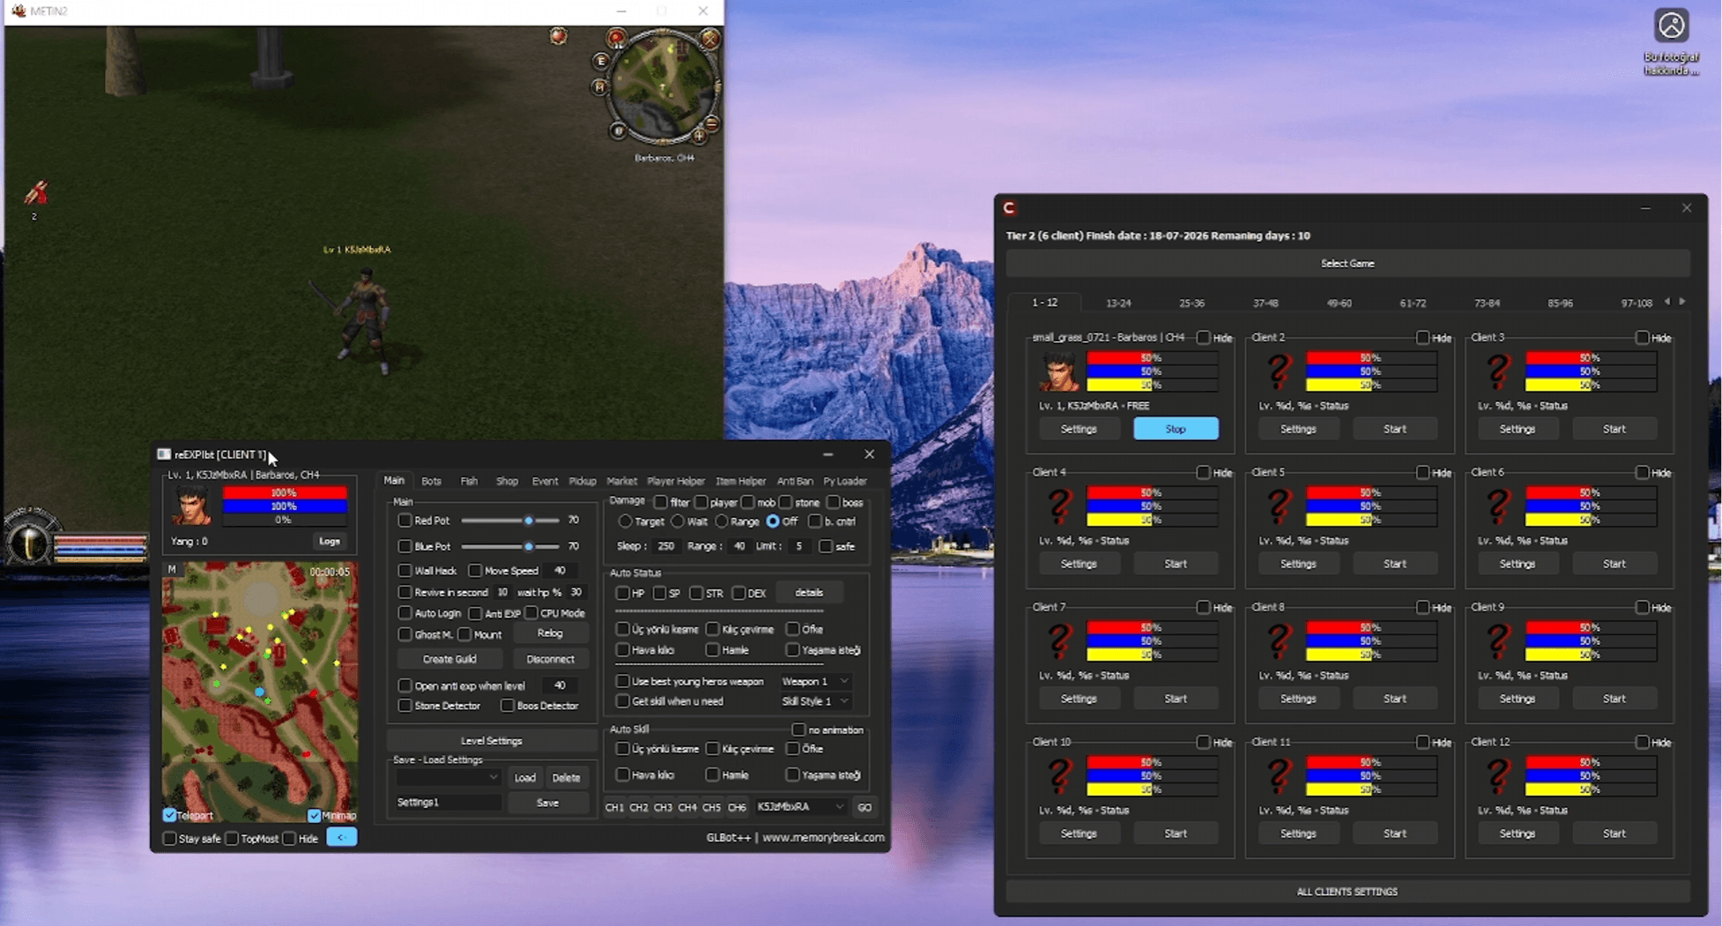1722x926 pixels.
Task: Expand the saved settings dropdown beside Load
Action: [x=448, y=777]
